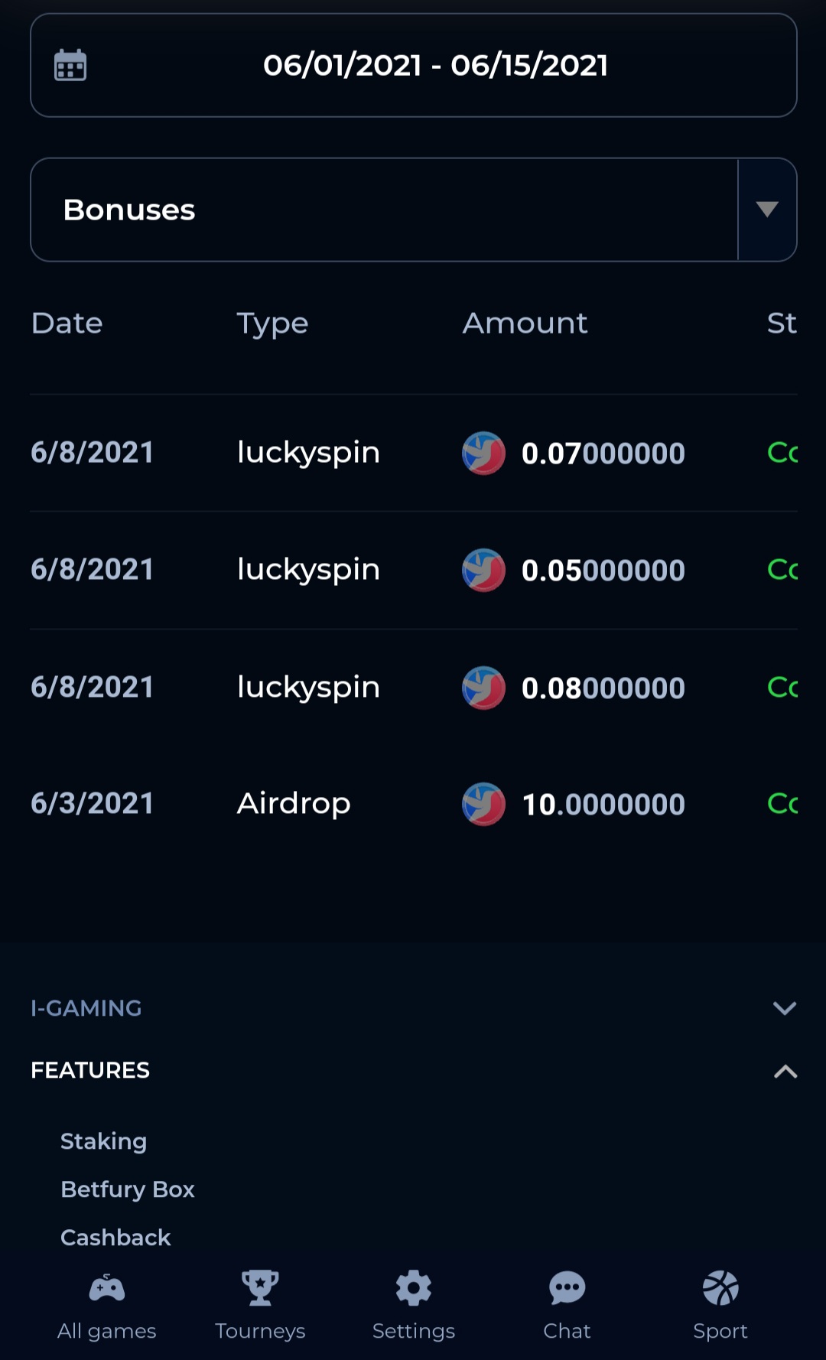Viewport: 826px width, 1360px height.
Task: Tap the All games gamepad icon
Action: point(107,1288)
